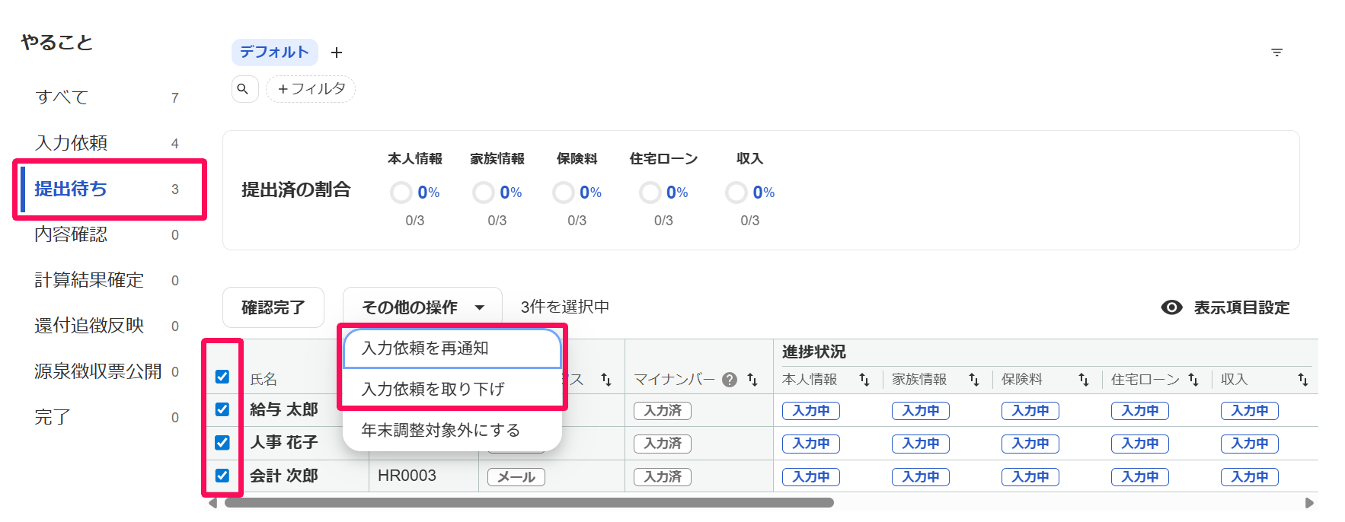
Task: Sort by 本人情報 column arrows
Action: tap(864, 380)
